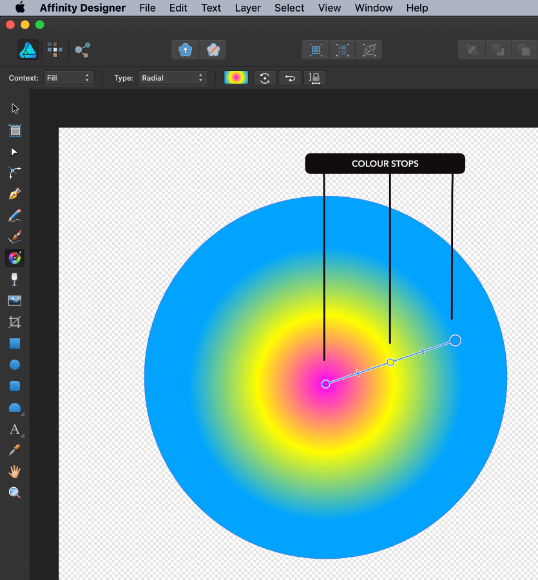
Task: Select the Pen tool
Action: click(14, 194)
